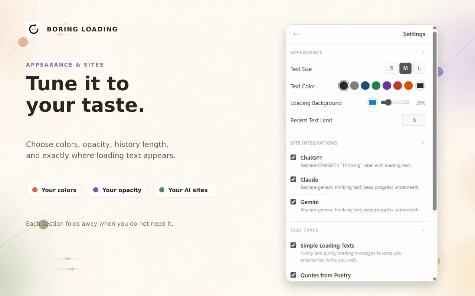Uncheck the ChatGPT integration checkbox
Screen dimensions: 475x296
click(293, 157)
